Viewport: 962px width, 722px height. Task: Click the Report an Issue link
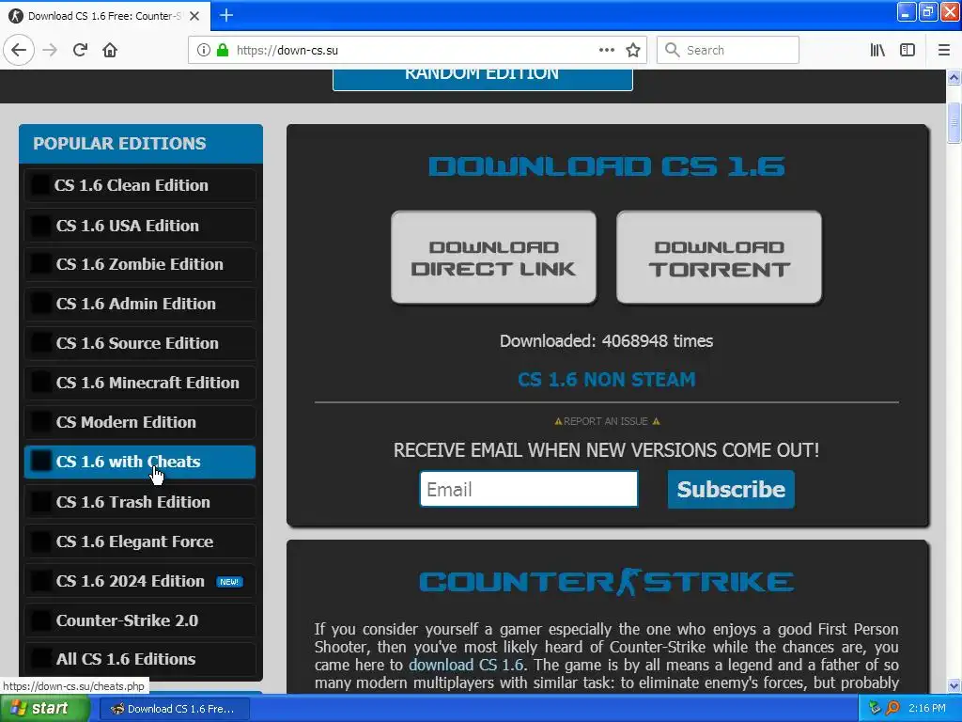[606, 421]
